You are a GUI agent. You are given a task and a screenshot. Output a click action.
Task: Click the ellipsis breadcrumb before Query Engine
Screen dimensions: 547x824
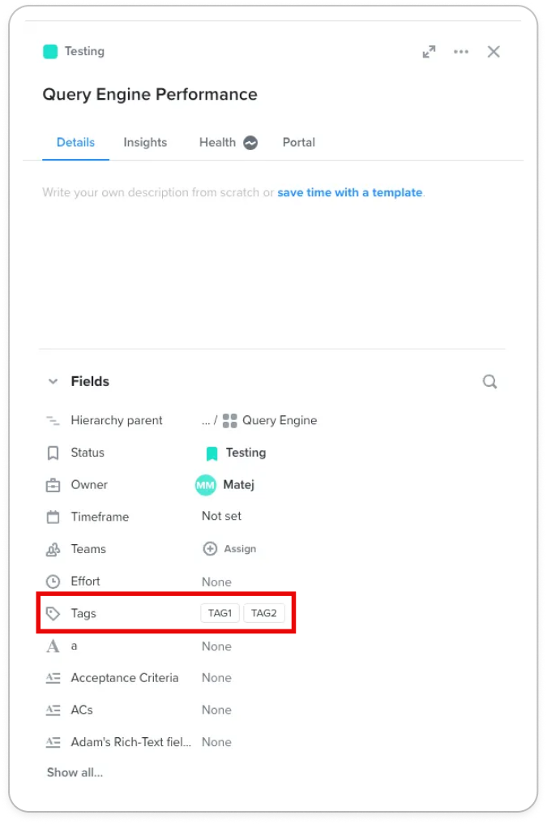pos(206,422)
